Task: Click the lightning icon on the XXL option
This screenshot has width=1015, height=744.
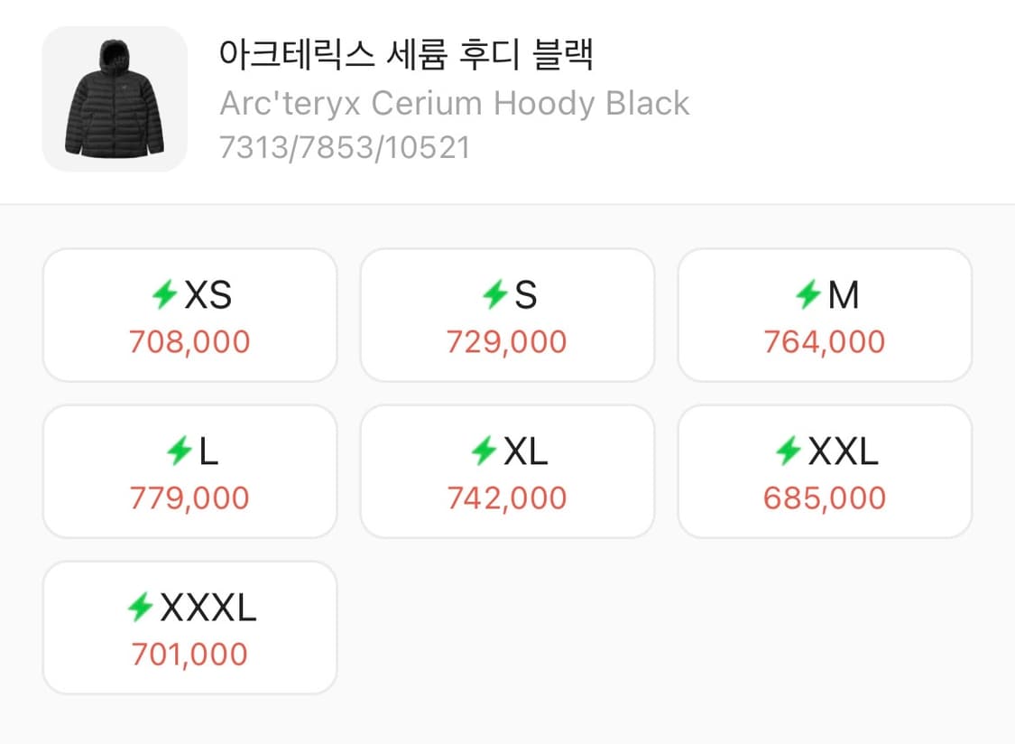Action: [790, 451]
